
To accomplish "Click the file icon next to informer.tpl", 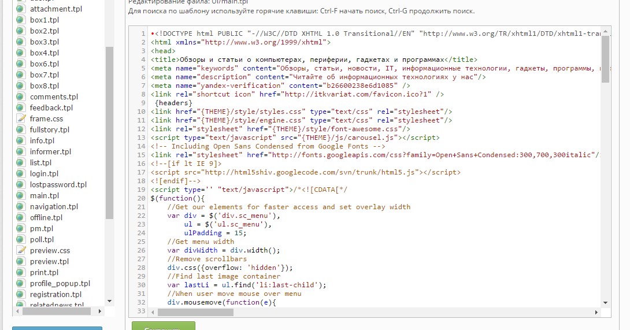I will pyautogui.click(x=20, y=151).
